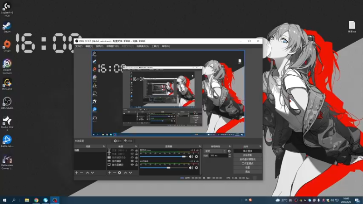This screenshot has height=204, width=363.
Task: Remove selected source with minus icon
Action: [x=114, y=173]
